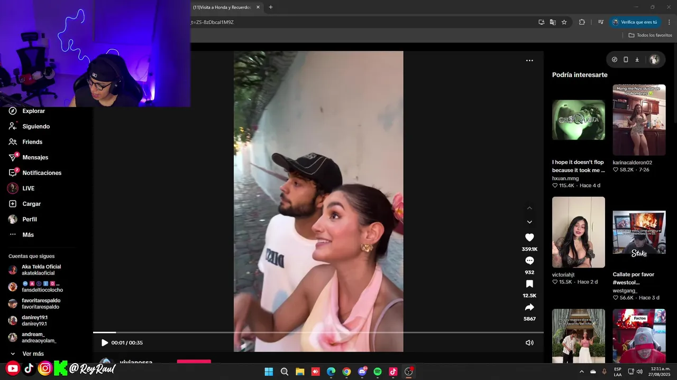This screenshot has width=677, height=380.
Task: Open Friends section
Action: [26, 142]
